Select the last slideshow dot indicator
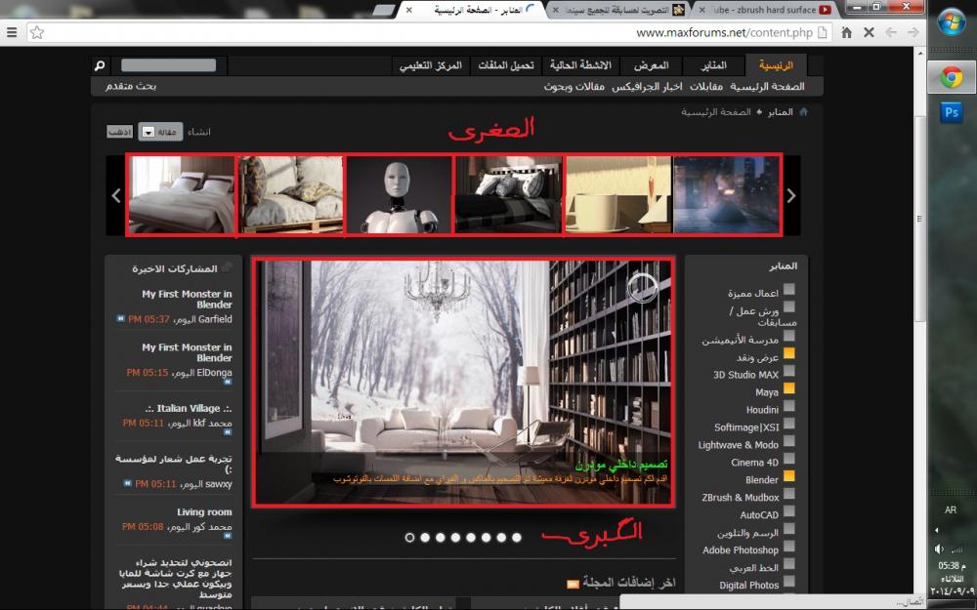Viewport: 977px width, 610px height. [517, 537]
